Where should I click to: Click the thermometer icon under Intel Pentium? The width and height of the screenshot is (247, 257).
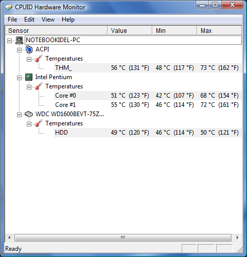point(39,86)
